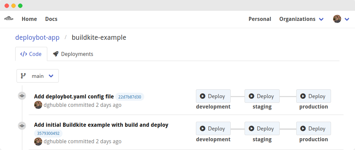Open the 'Add deploybot.yaml config file' commit

coord(74,97)
